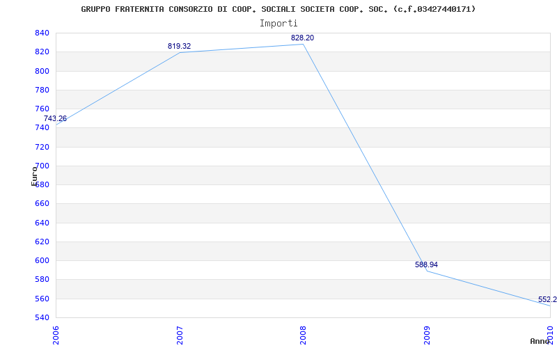Click the Importi subtitle
The height and width of the screenshot is (348, 557).
278,24
